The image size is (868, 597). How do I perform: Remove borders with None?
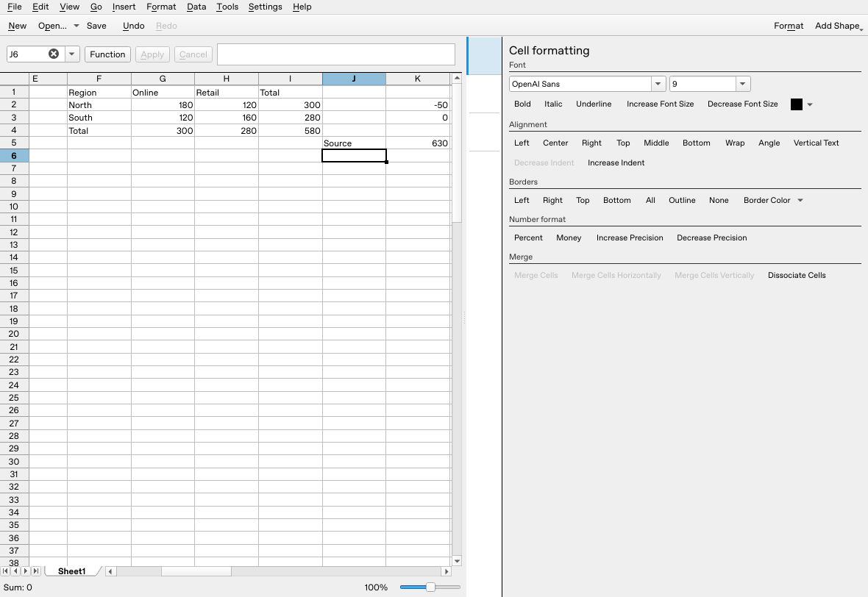coord(719,200)
